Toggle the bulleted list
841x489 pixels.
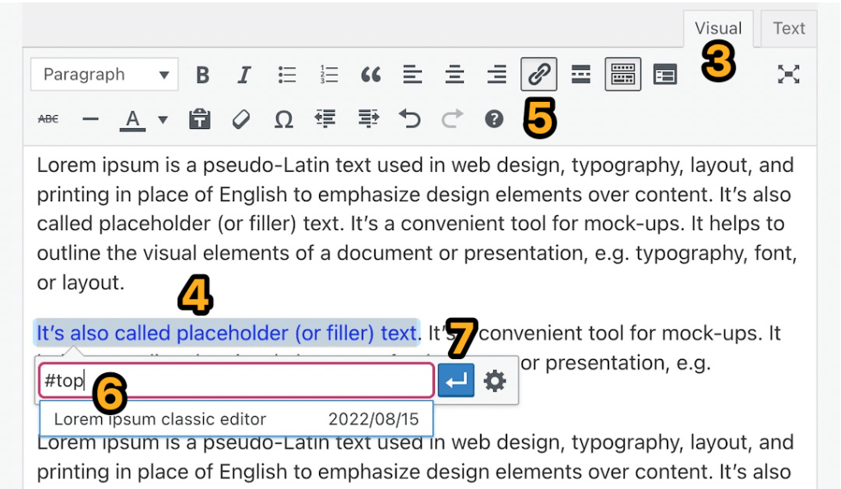[x=286, y=74]
